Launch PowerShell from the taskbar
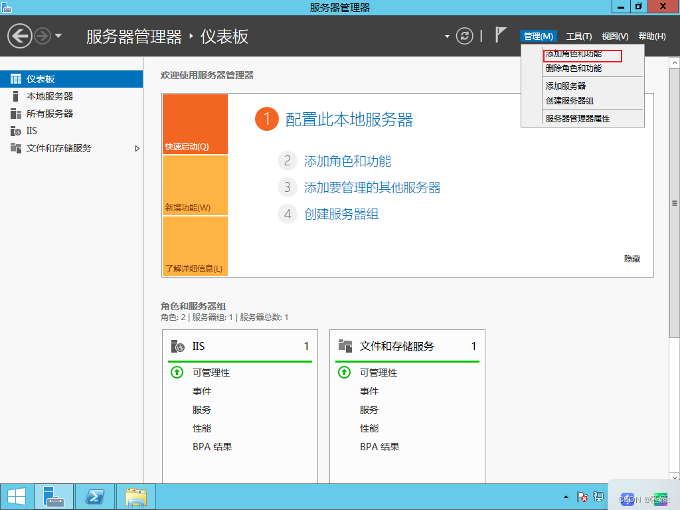 click(95, 497)
